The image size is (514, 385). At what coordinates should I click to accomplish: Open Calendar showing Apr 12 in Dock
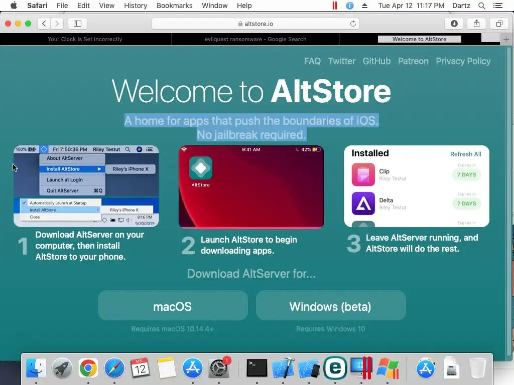[141, 368]
